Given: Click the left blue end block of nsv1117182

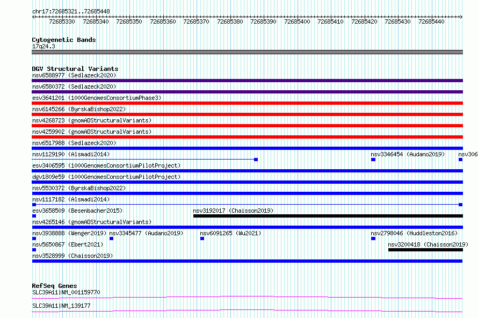Looking at the screenshot, I should 34,205.
